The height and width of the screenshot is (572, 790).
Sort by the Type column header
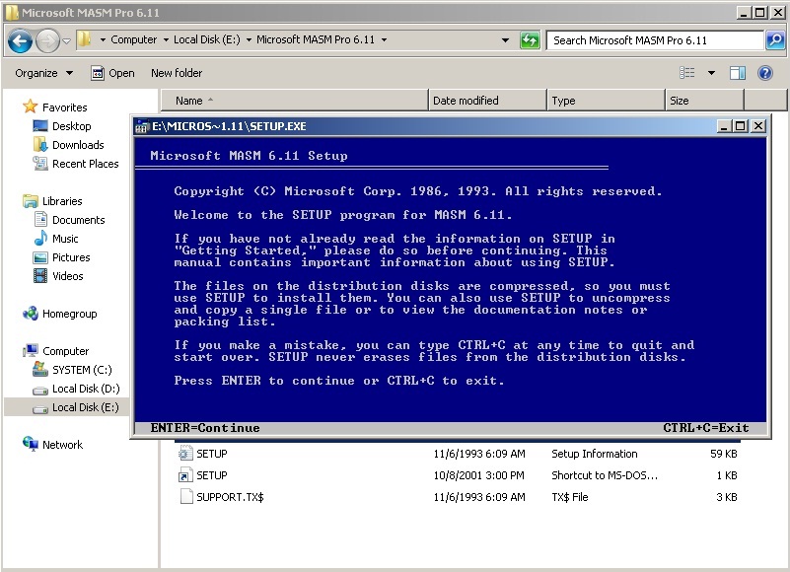[606, 101]
